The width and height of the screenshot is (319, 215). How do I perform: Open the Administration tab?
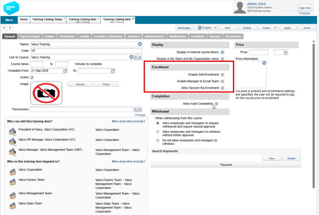(154, 37)
